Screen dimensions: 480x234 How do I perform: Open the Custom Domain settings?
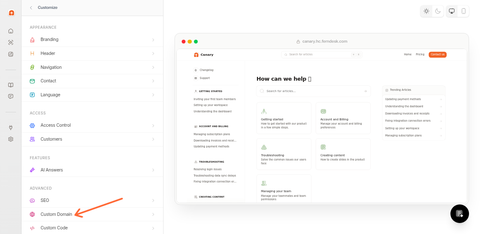pos(56,215)
